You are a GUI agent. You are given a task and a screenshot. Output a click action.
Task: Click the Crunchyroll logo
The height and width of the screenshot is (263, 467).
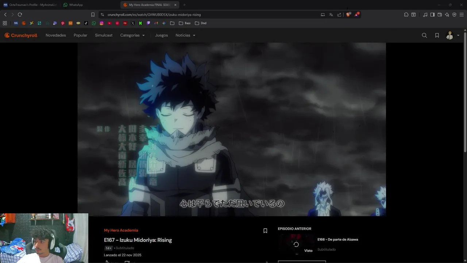[21, 35]
